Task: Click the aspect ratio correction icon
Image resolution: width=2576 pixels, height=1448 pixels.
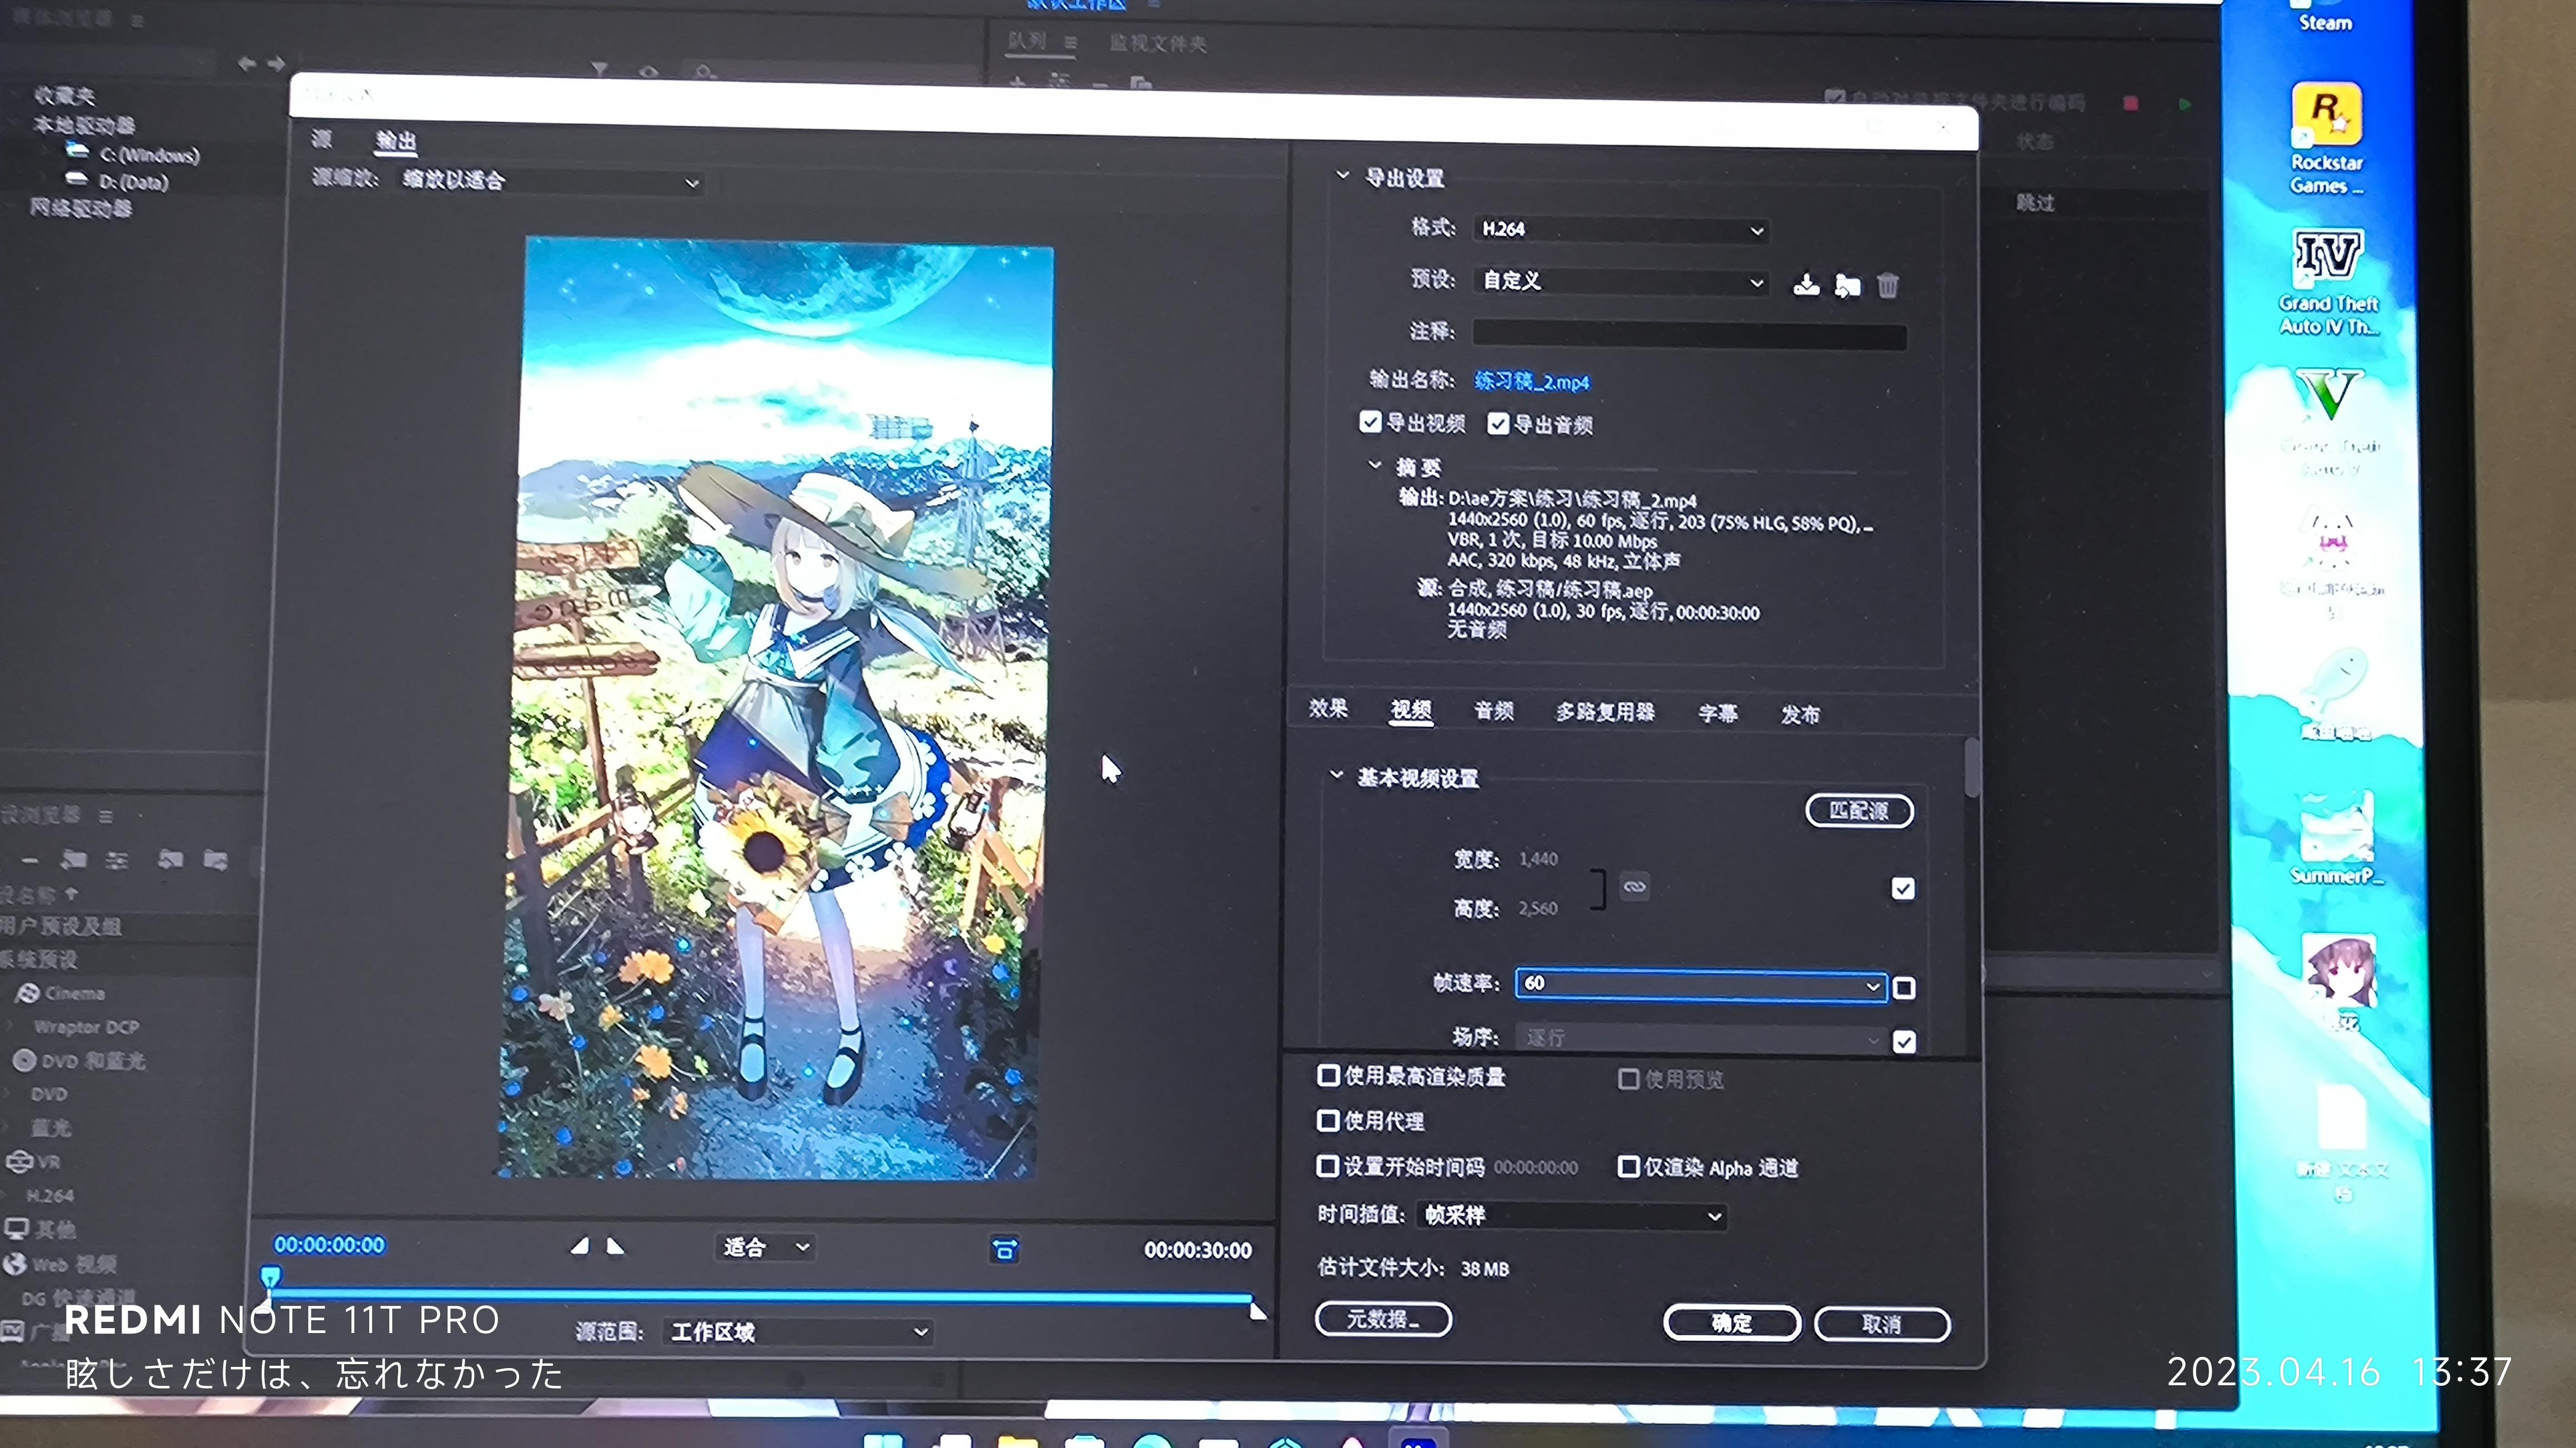Action: point(1004,1250)
